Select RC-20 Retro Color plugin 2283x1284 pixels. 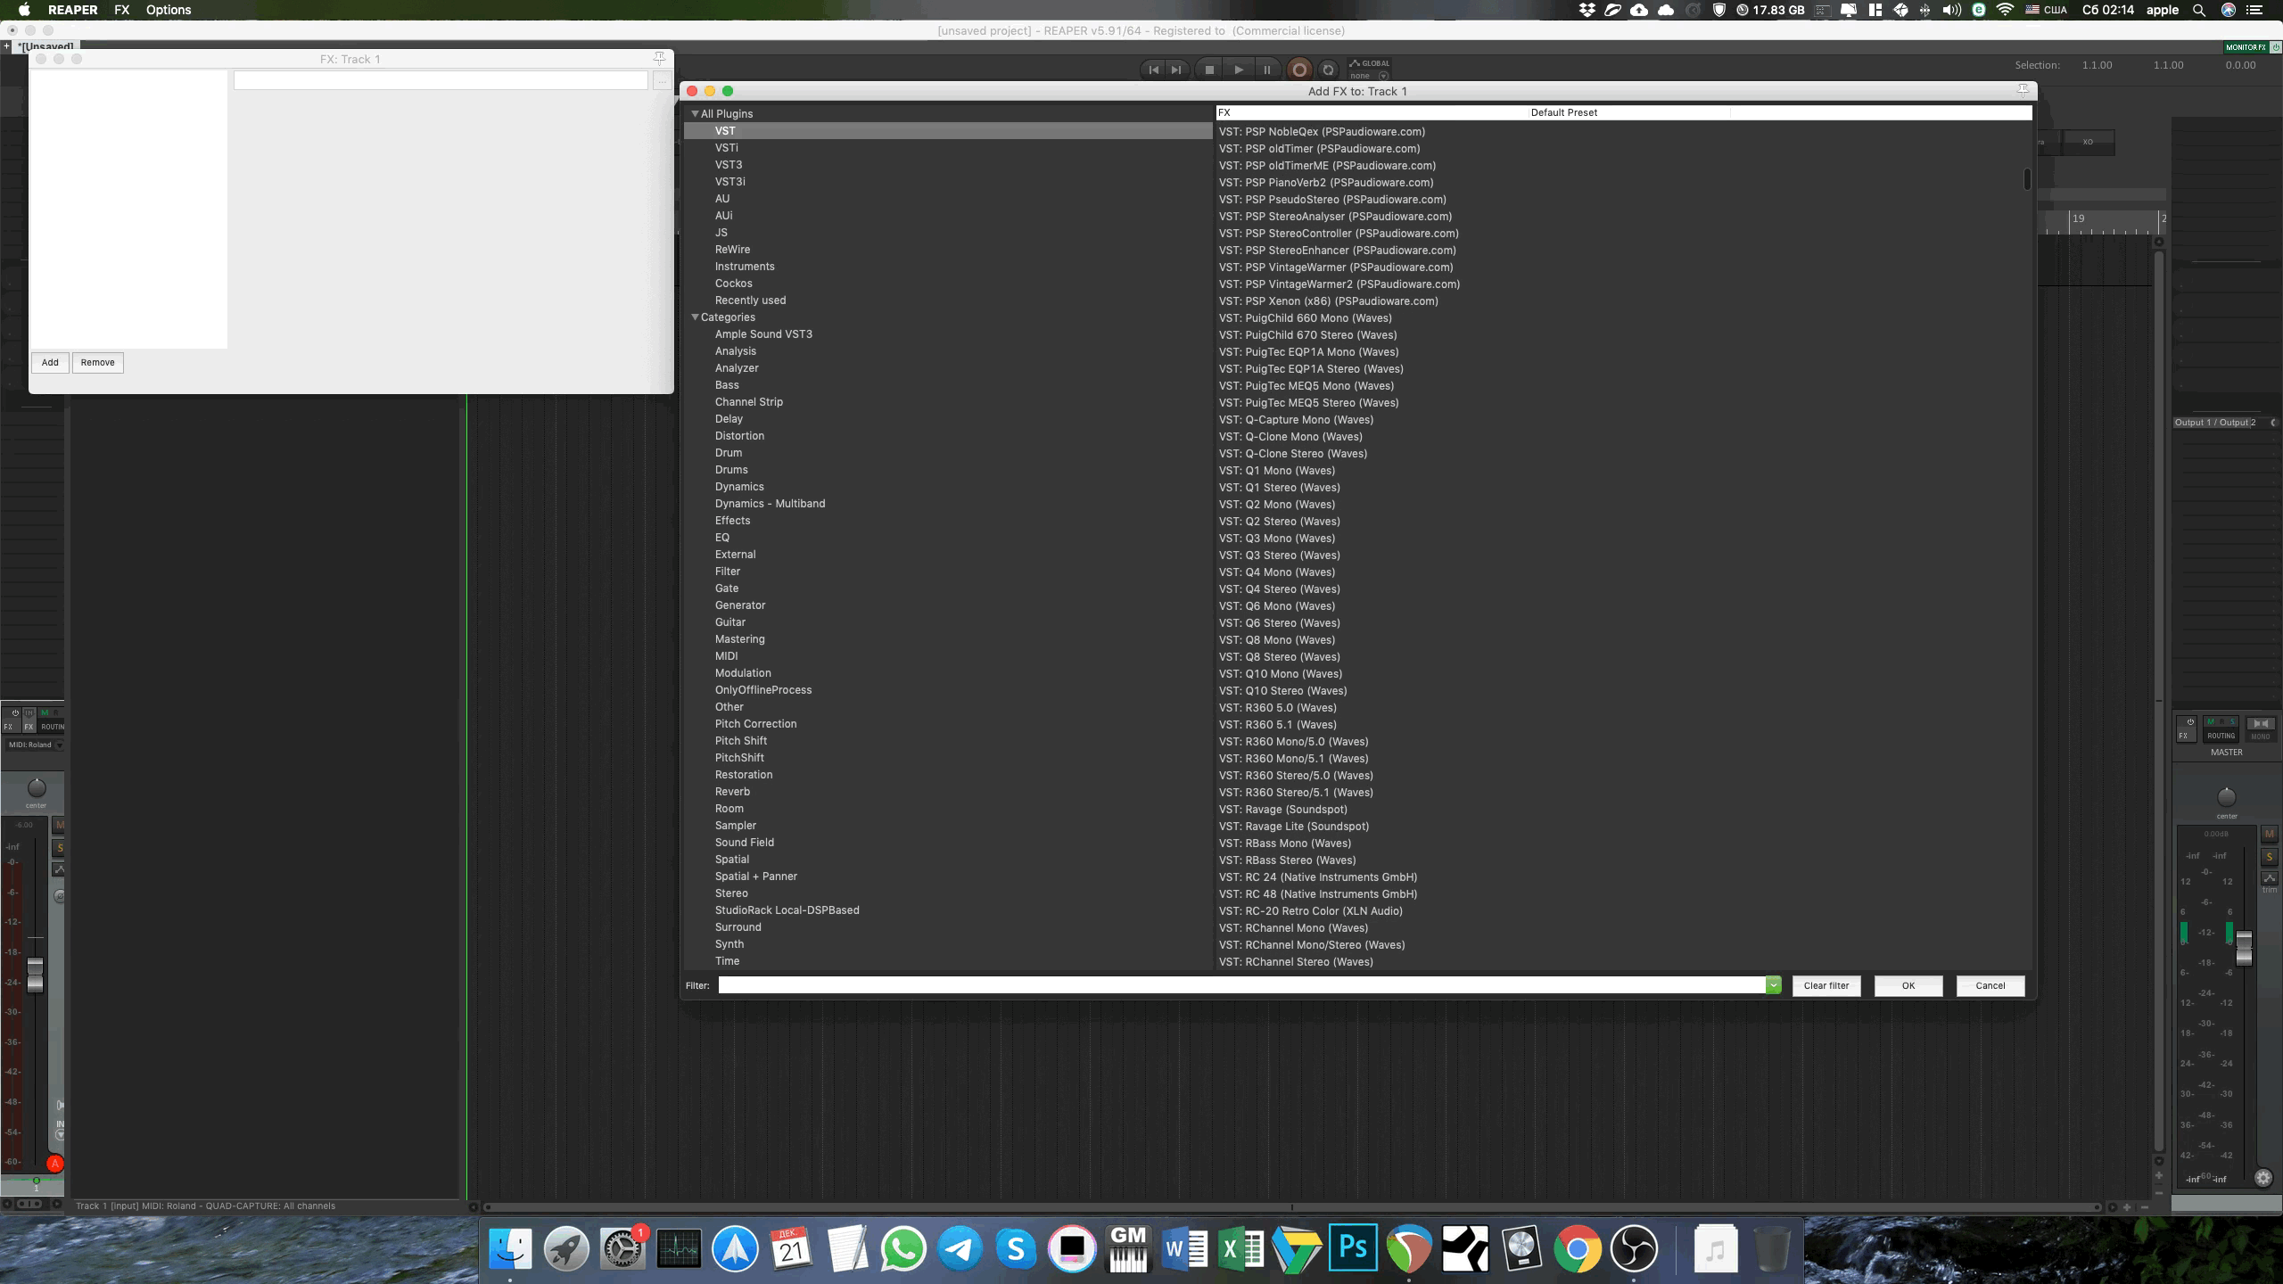(x=1310, y=910)
